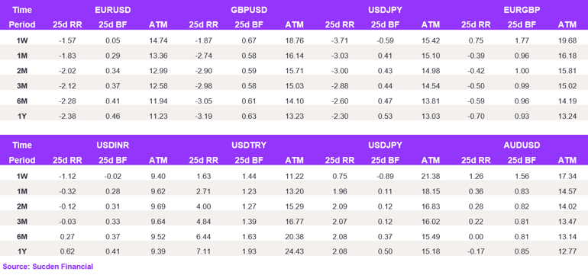Click the 3M row label in top table
The width and height of the screenshot is (588, 275).
click(21, 85)
